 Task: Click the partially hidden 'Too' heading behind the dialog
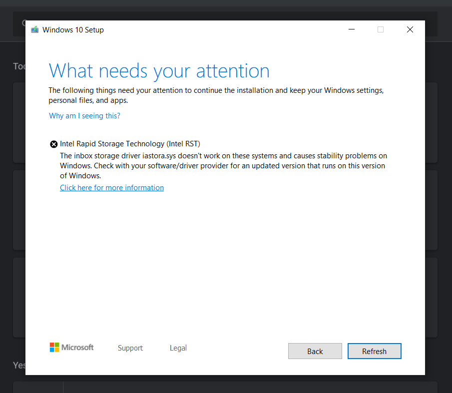pos(19,66)
